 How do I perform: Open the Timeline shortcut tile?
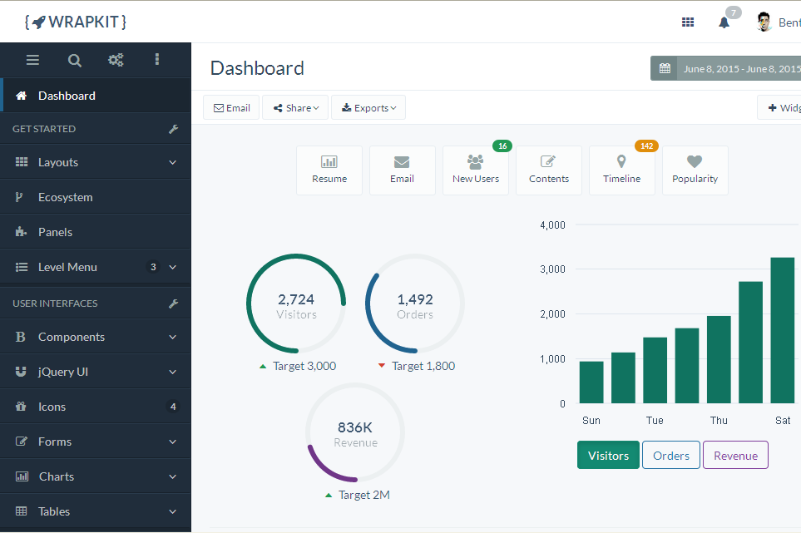point(621,170)
